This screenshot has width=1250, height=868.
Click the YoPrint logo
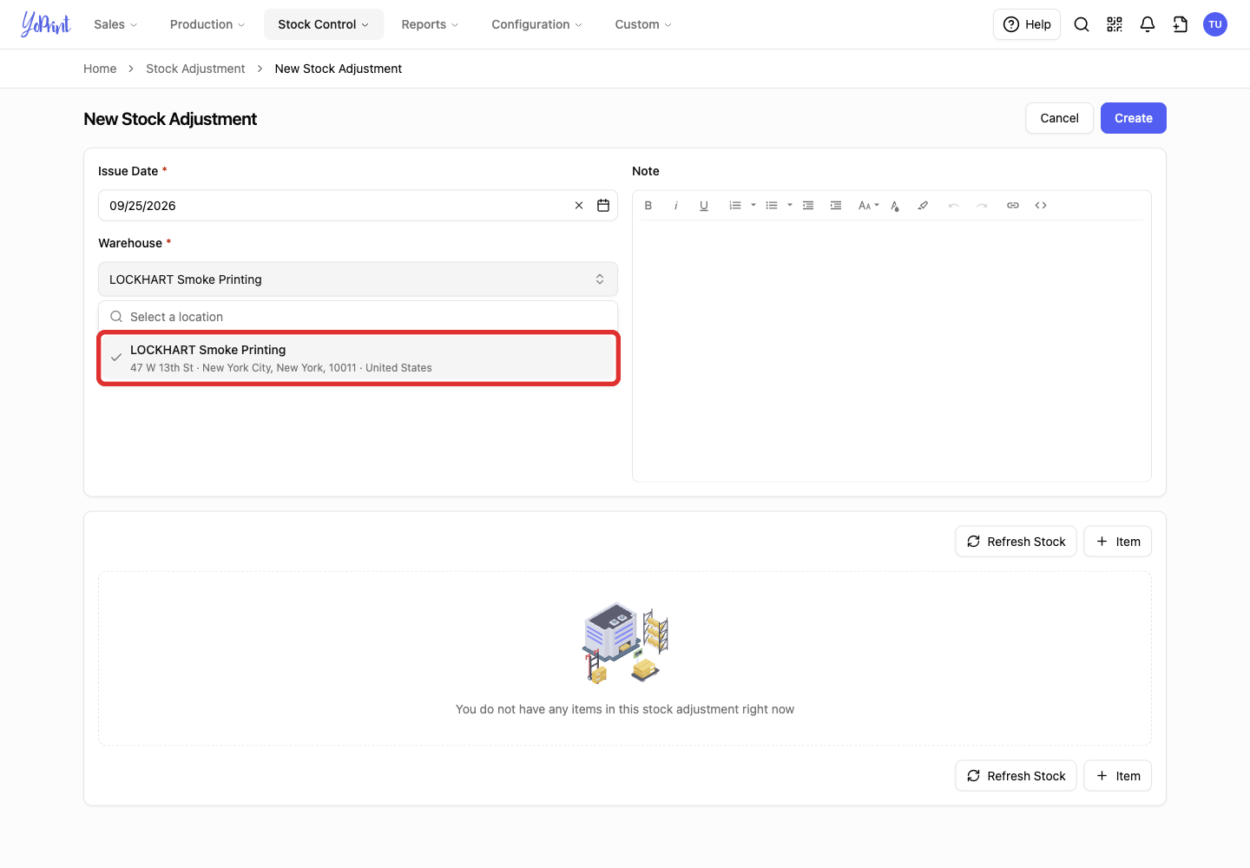[45, 24]
